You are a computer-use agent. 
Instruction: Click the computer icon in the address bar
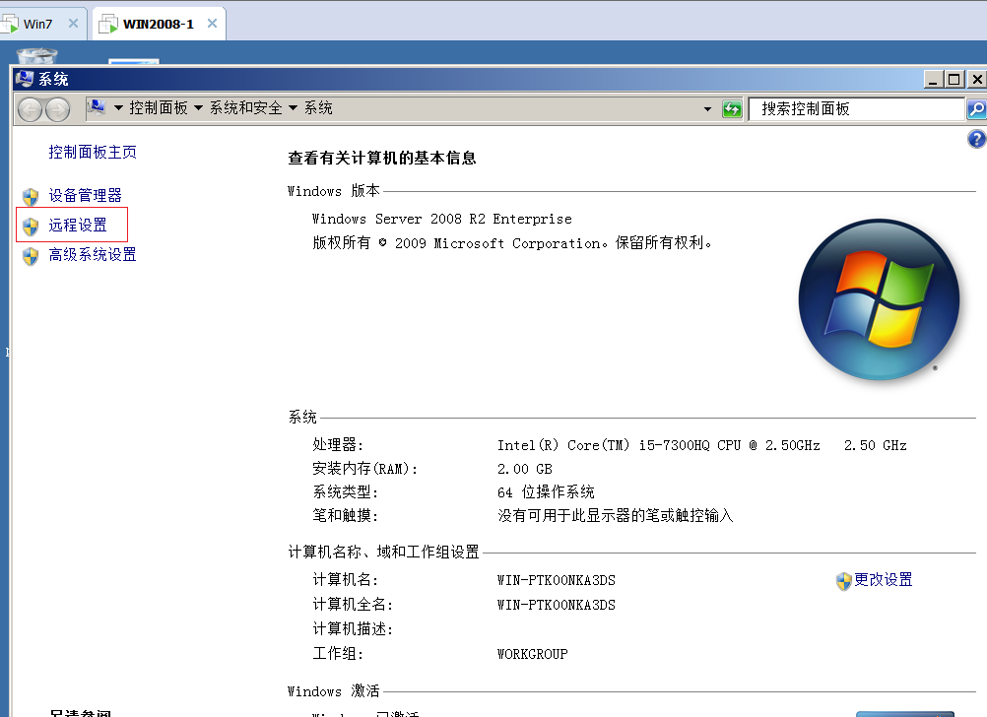[x=97, y=107]
